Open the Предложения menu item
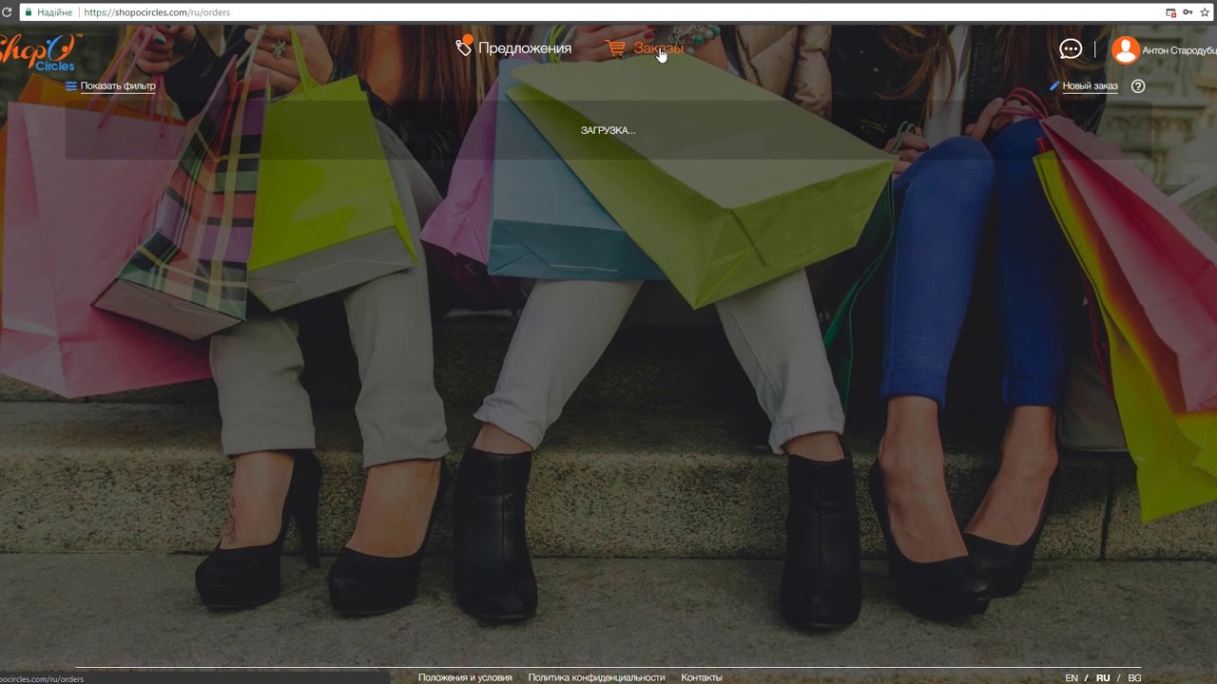The height and width of the screenshot is (684, 1217). coord(525,48)
